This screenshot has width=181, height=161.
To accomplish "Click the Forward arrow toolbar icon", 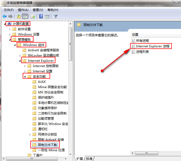I will point(11,17).
